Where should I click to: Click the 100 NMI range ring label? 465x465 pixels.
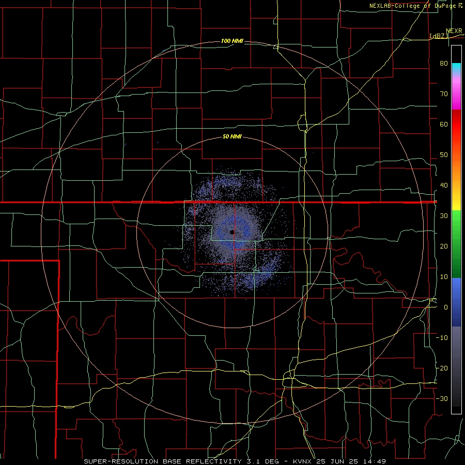pyautogui.click(x=232, y=41)
